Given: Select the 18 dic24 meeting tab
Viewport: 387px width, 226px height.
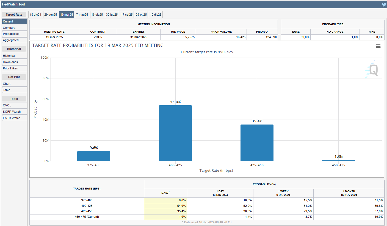Looking at the screenshot, I should pos(35,15).
